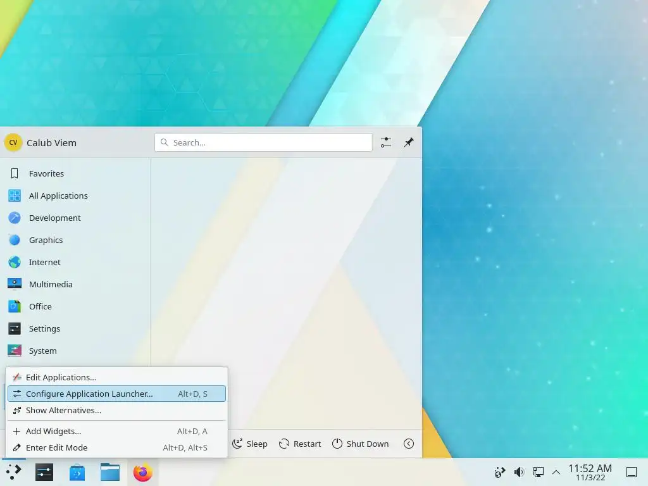Click the Restart button
648x486 pixels.
[x=300, y=444]
